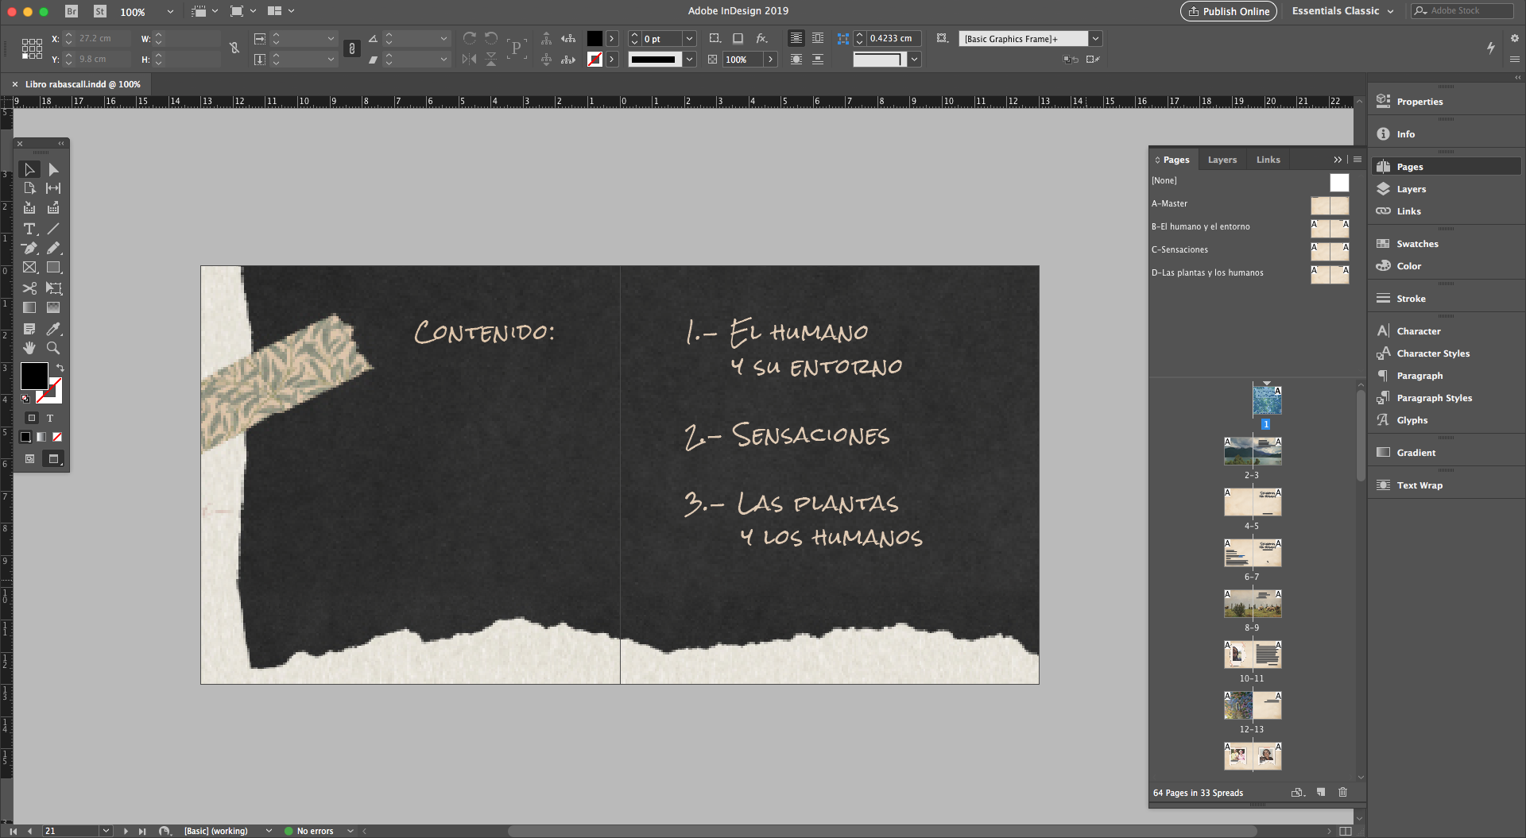
Task: Click the Publish Online button
Action: click(1229, 11)
